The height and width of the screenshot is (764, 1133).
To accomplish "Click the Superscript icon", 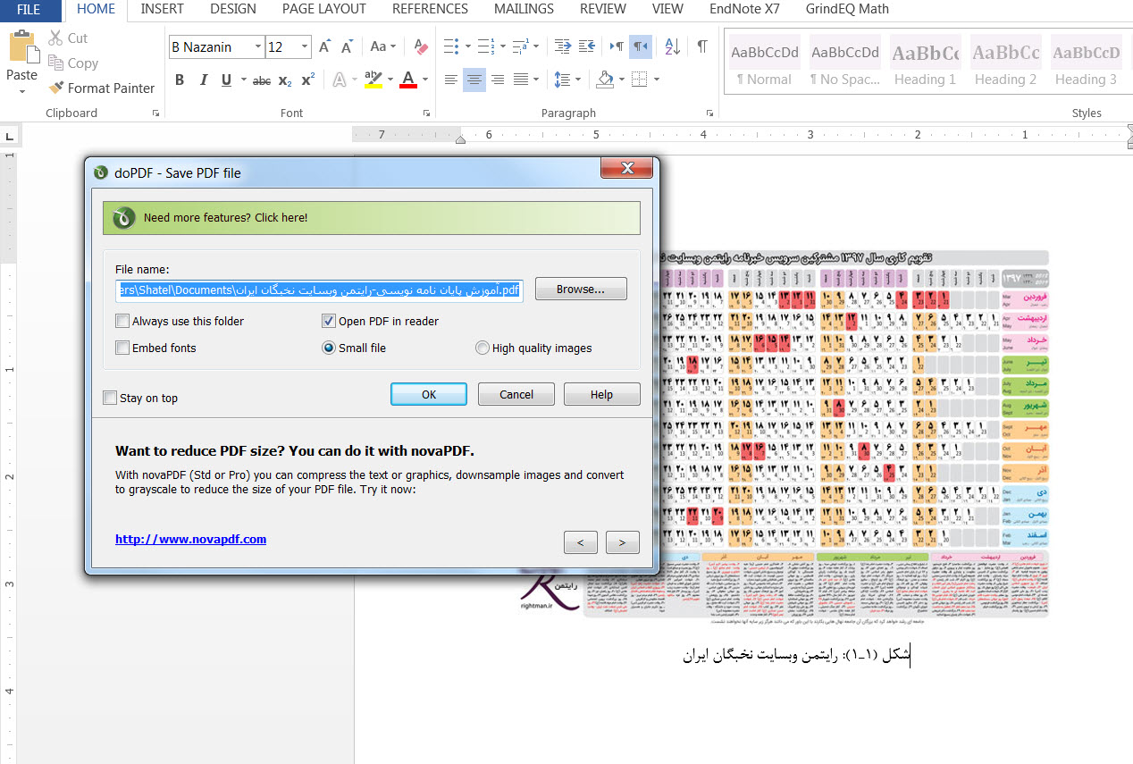I will click(x=307, y=80).
